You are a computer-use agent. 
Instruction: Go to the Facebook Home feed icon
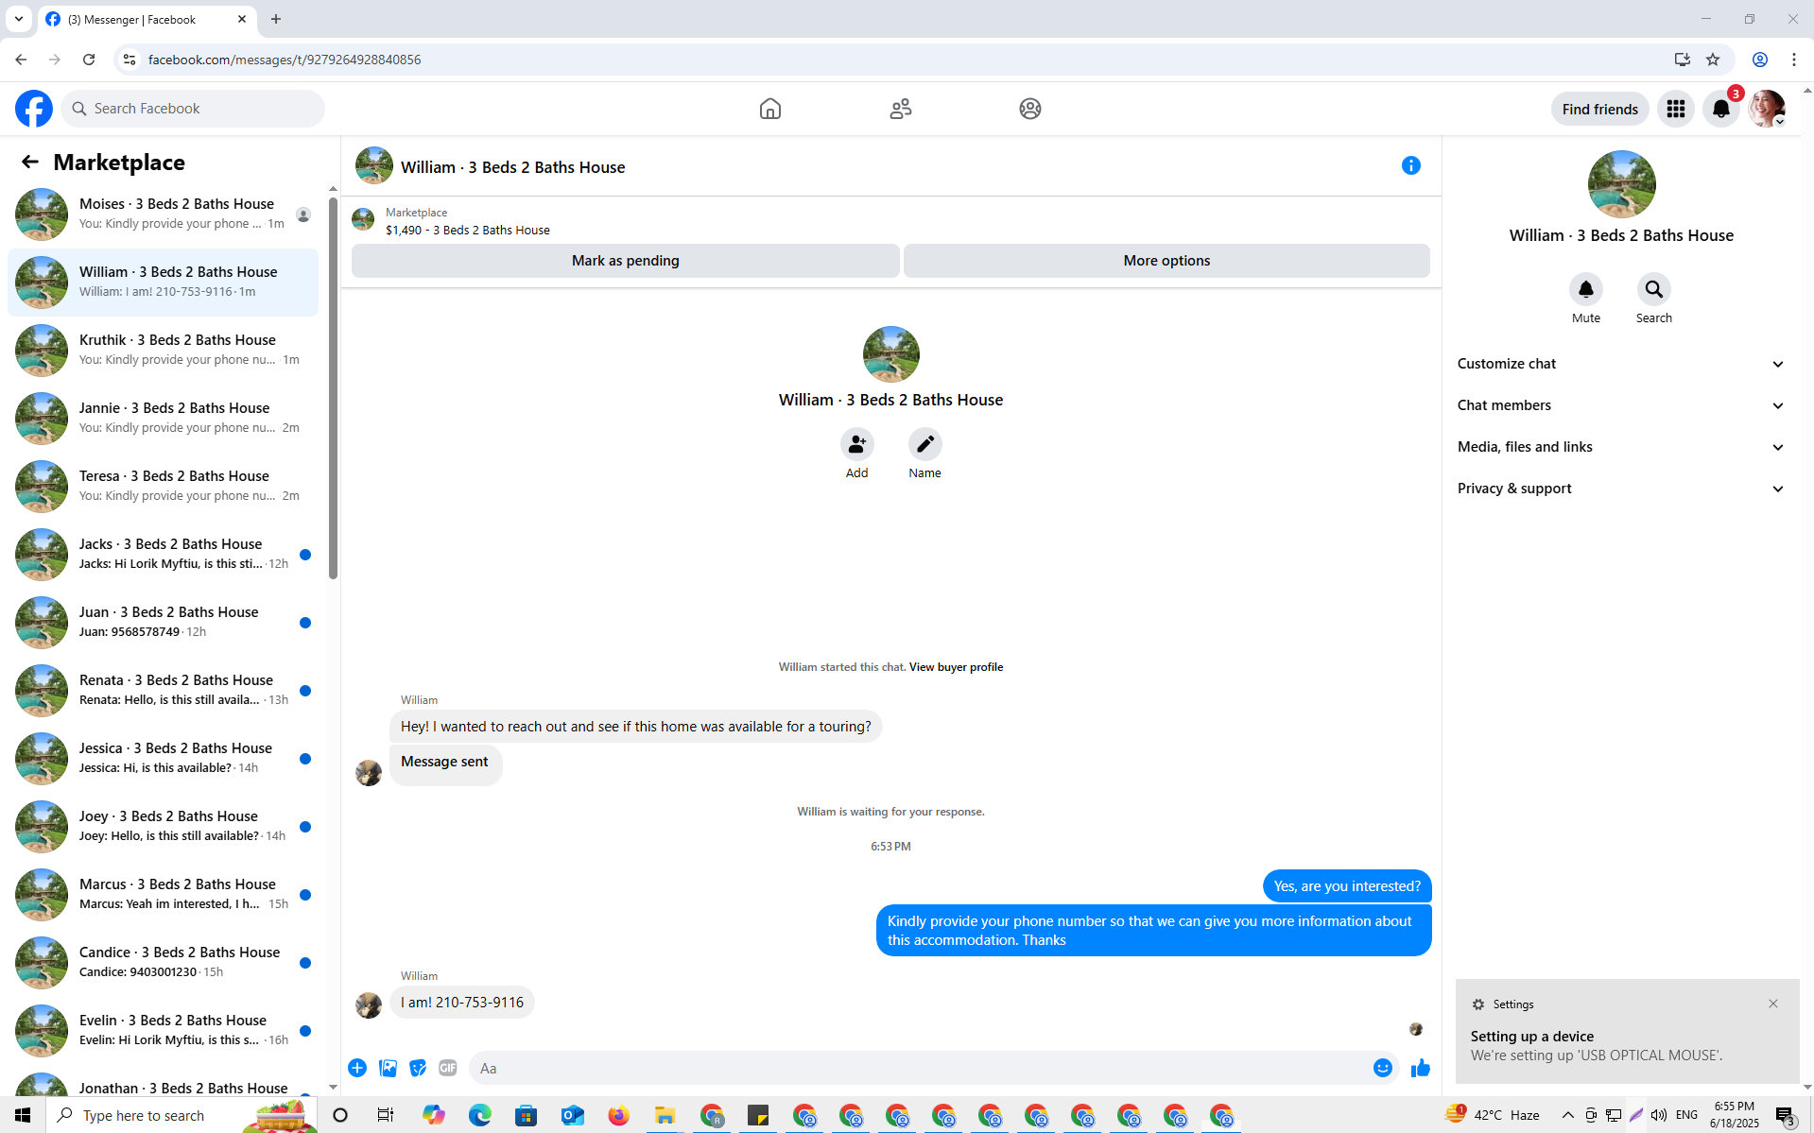click(x=770, y=109)
